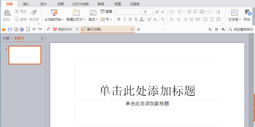Expand the 新建幻灯片 dropdown arrow
The height and width of the screenshot is (127, 255).
pos(85,20)
